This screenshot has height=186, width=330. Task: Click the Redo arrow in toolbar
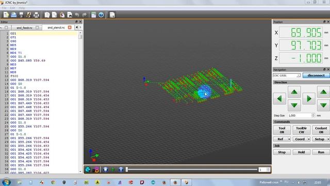pyautogui.click(x=85, y=15)
